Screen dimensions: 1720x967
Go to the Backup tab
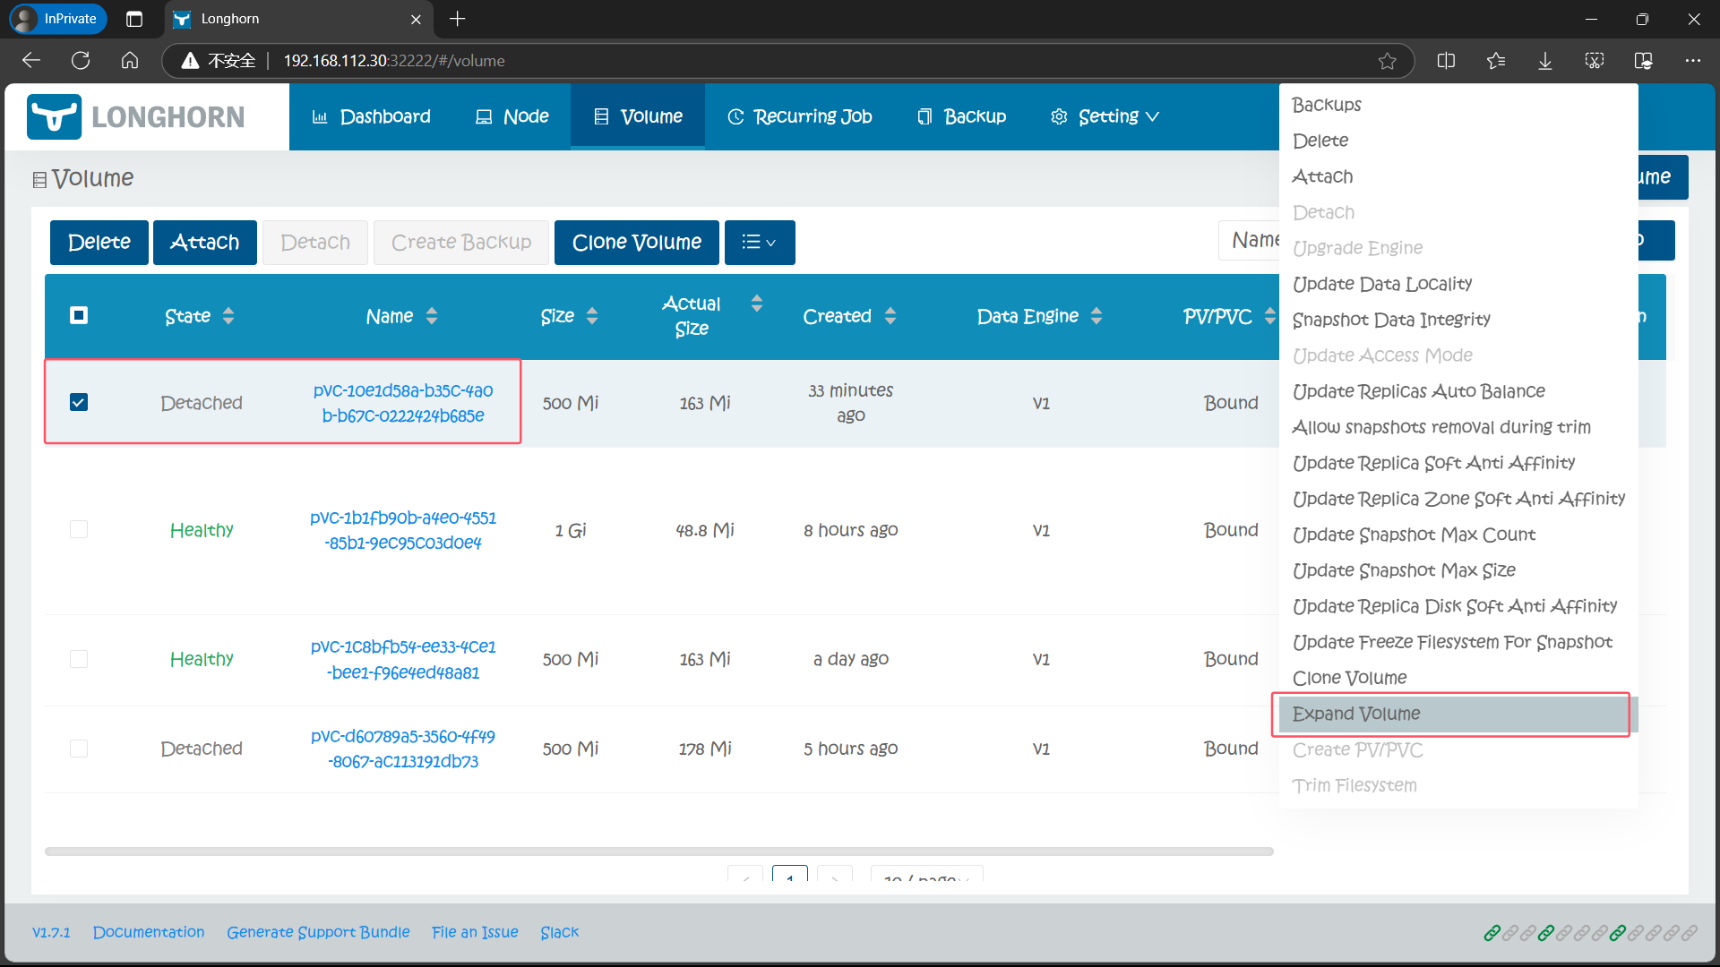[961, 116]
